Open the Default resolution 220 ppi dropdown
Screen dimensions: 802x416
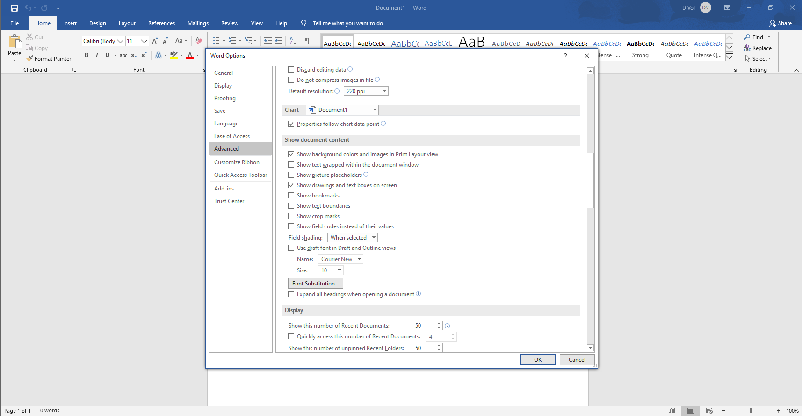(366, 91)
